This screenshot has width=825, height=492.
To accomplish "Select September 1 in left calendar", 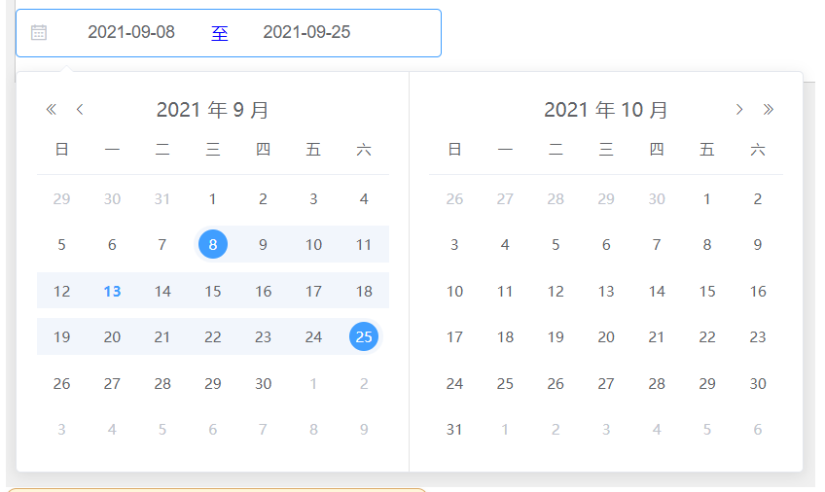I will [x=213, y=199].
